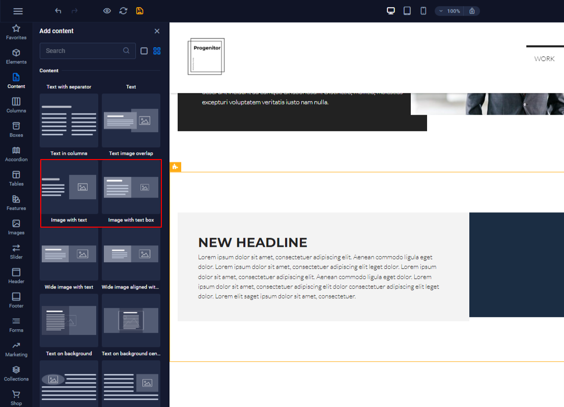Open the 100% zoom dropdown

coord(449,11)
